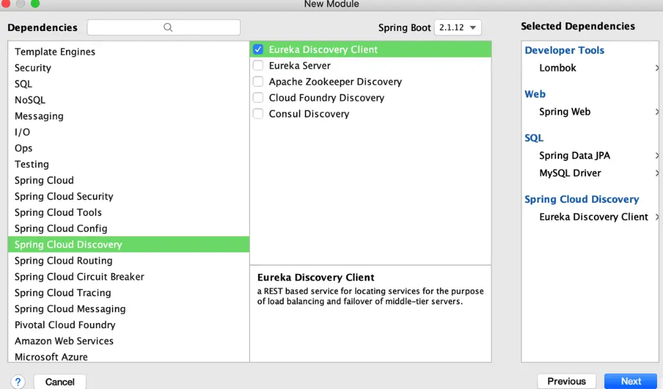Click SQL heading in Selected Dependencies

534,138
